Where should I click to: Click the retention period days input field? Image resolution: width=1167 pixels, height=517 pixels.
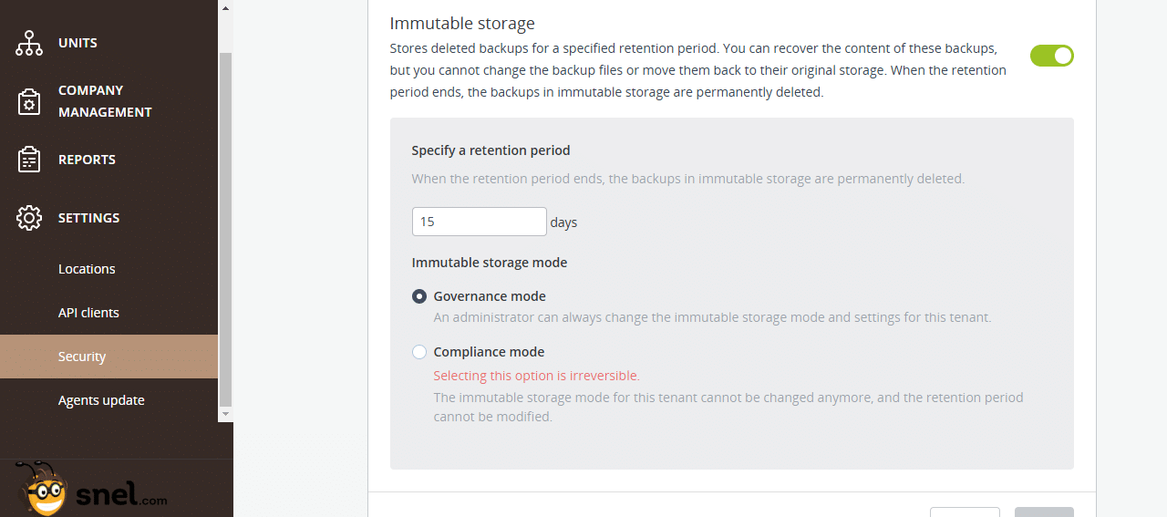tap(480, 222)
